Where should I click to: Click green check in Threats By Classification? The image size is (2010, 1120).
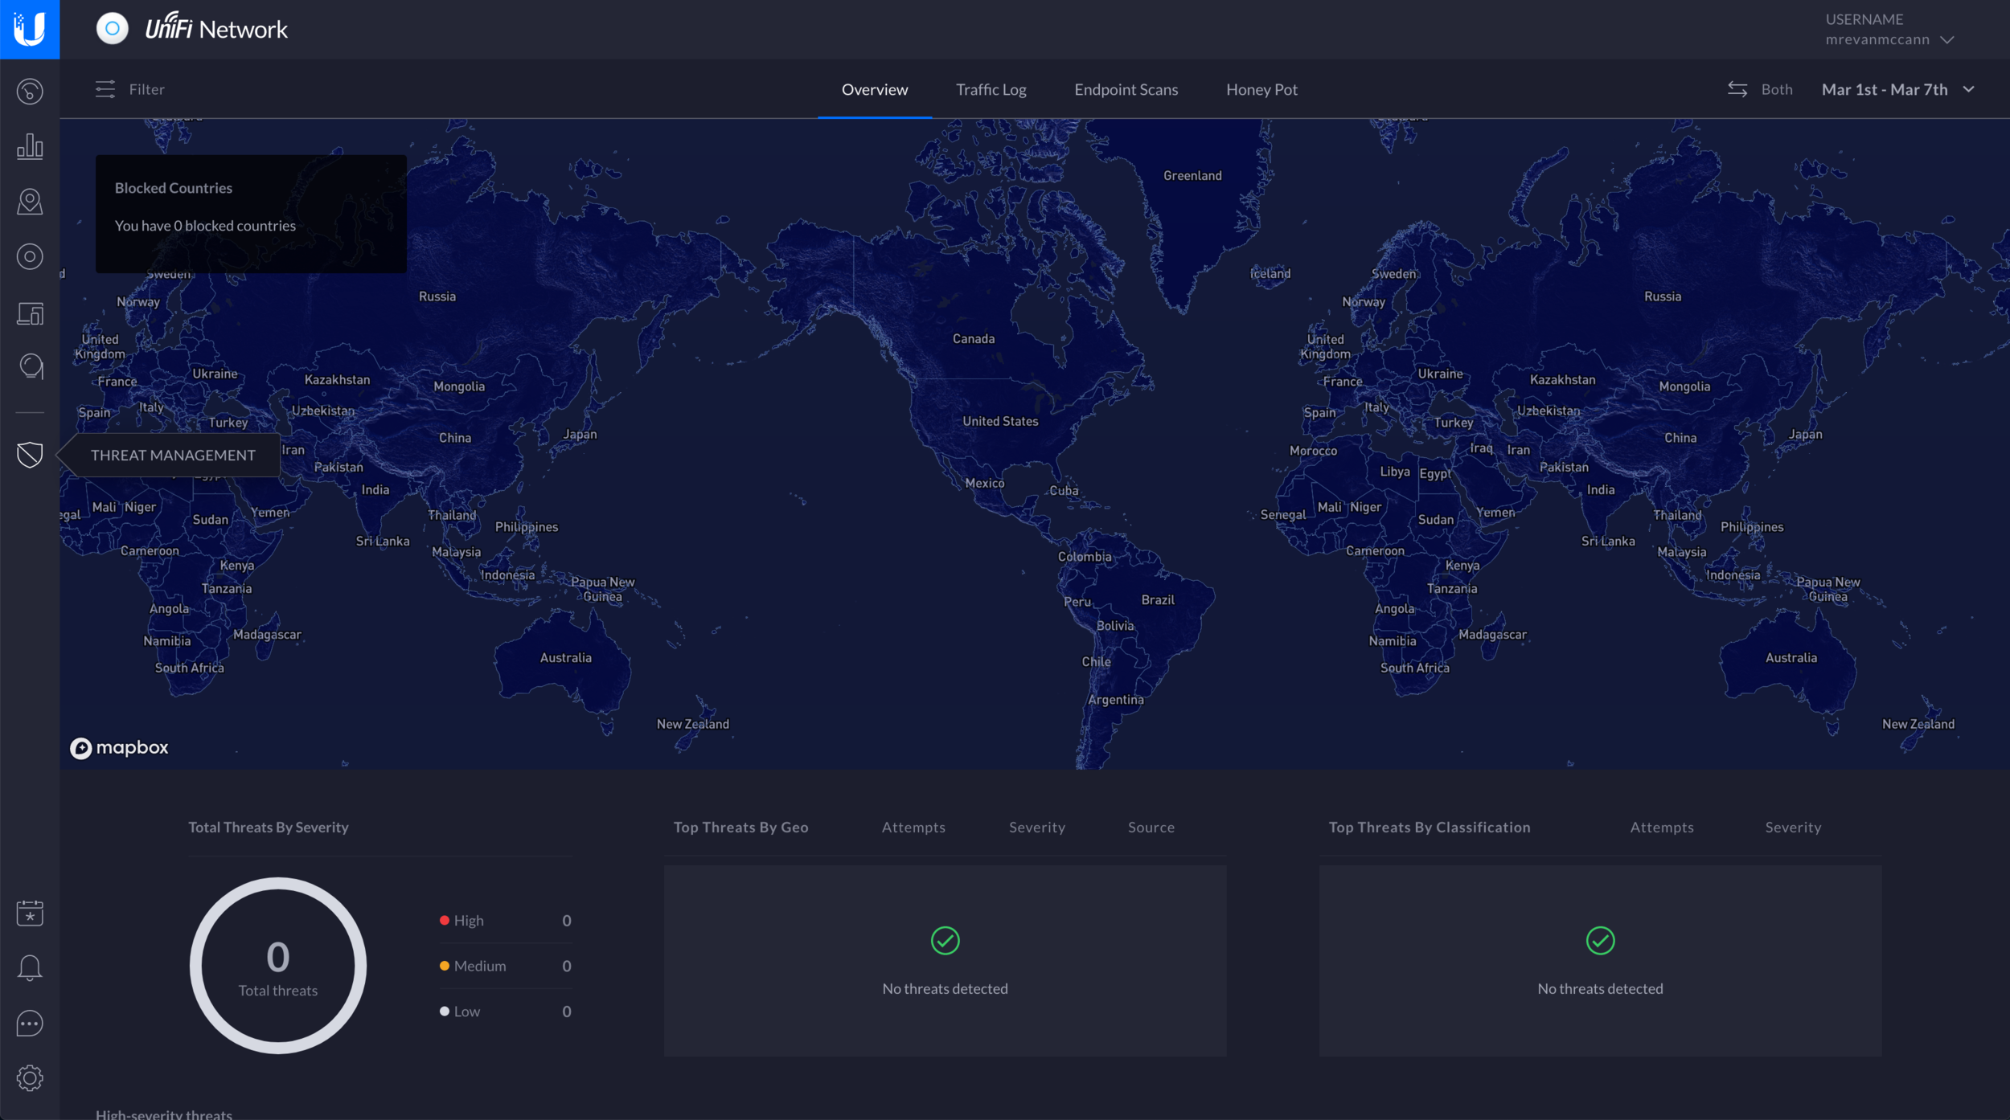tap(1600, 941)
